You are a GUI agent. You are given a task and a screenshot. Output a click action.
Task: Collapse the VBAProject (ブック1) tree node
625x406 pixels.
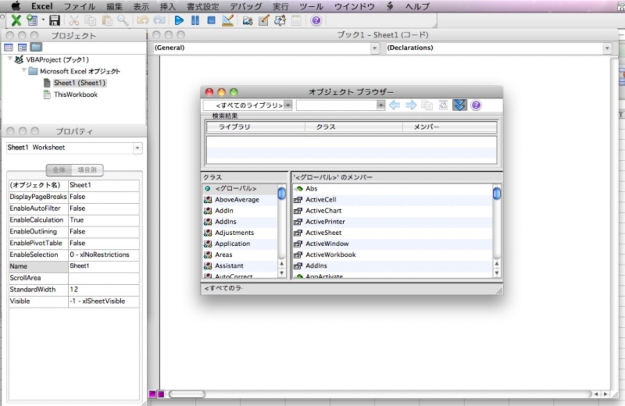click(10, 60)
